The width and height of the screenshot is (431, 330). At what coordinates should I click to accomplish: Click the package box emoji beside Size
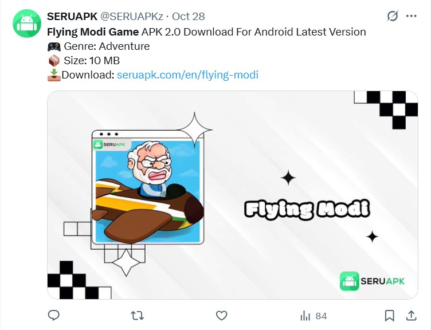point(53,61)
